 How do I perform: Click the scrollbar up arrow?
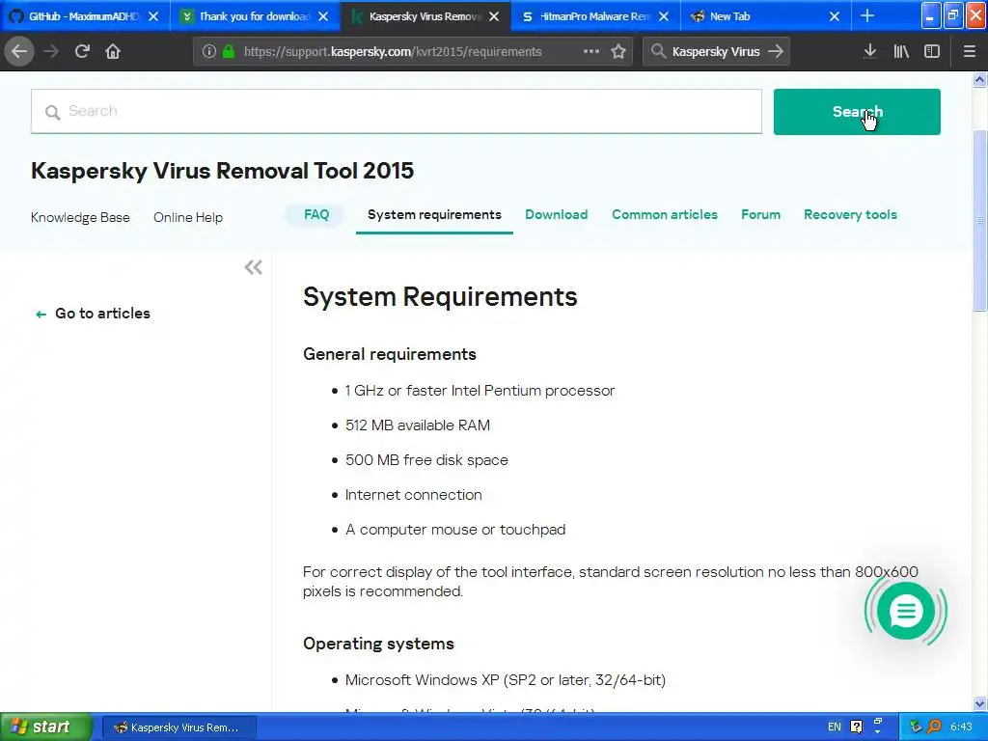(x=979, y=79)
